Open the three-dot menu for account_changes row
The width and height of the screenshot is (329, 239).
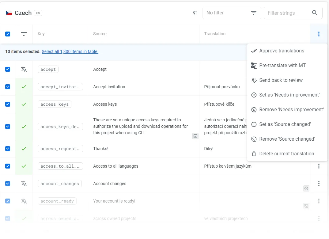319,184
